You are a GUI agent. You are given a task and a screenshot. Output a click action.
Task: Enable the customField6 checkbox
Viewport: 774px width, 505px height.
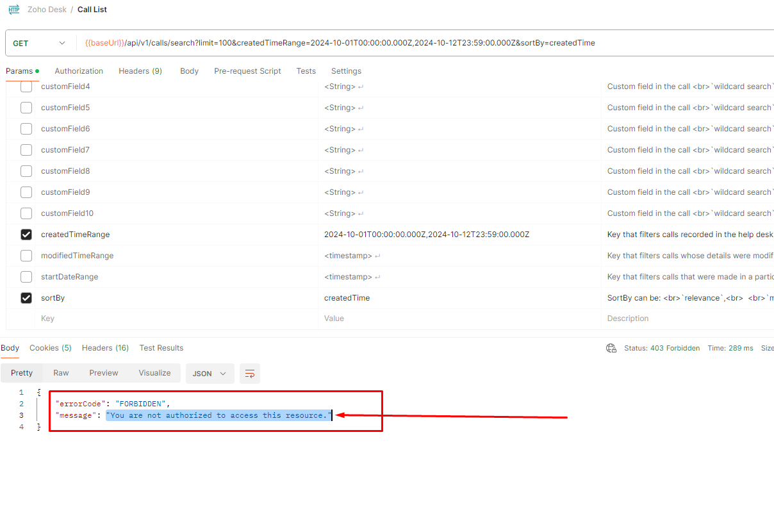(x=26, y=129)
